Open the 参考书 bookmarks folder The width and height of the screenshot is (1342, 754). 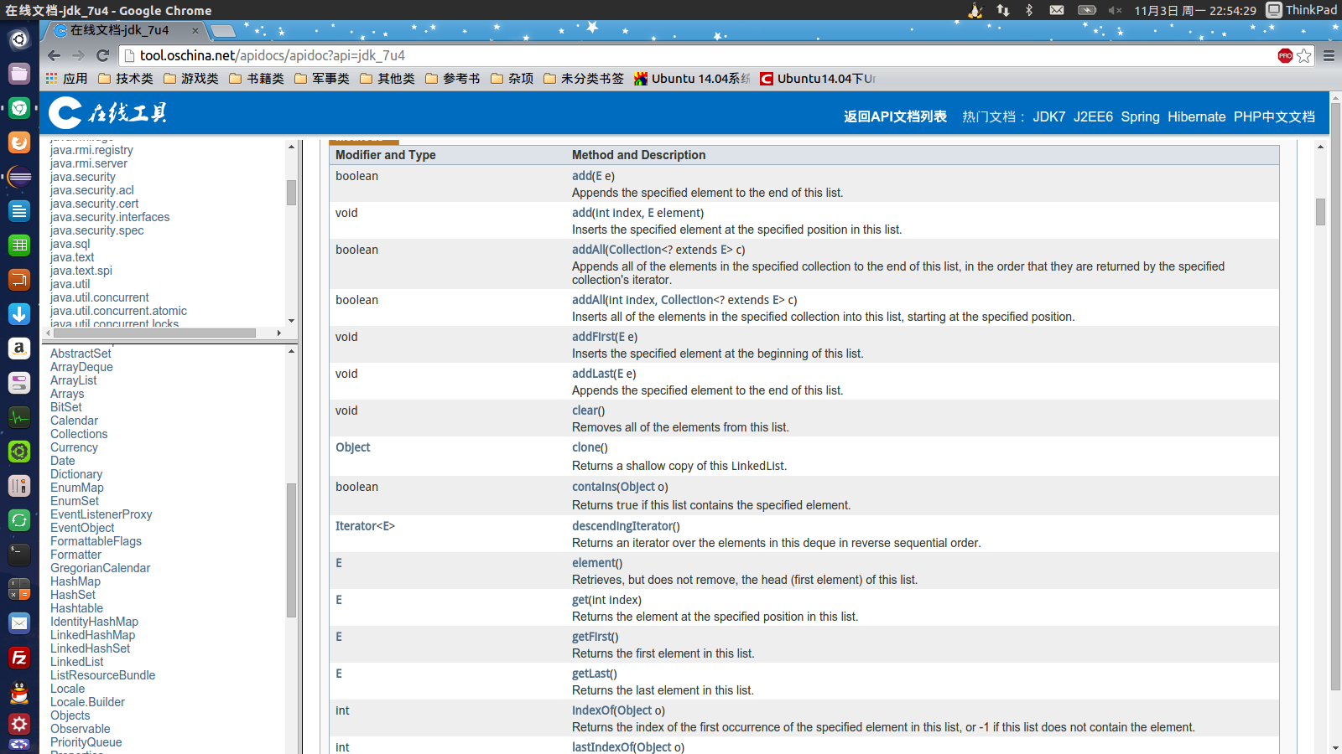point(453,79)
